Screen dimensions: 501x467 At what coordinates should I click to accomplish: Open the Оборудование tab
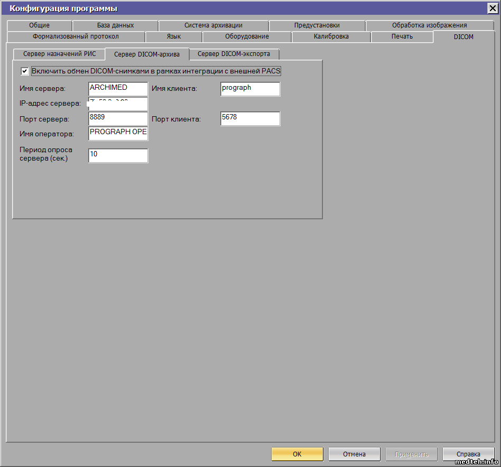[x=247, y=36]
